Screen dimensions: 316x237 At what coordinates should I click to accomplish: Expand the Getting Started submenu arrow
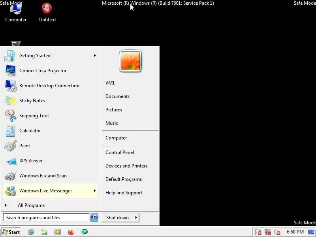[94, 56]
